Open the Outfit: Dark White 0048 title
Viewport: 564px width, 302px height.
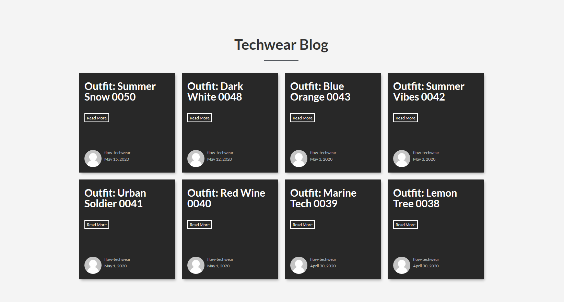(x=215, y=92)
